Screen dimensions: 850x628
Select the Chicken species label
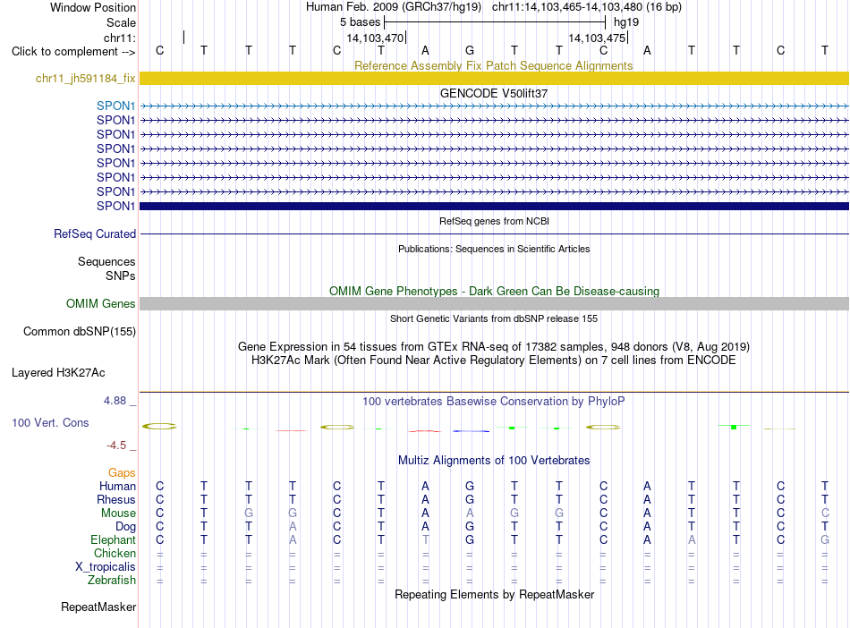tap(115, 553)
